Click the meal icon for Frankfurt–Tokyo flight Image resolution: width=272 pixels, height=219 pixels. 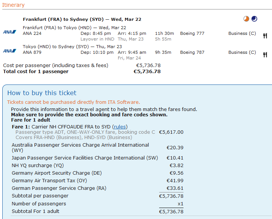(265, 36)
